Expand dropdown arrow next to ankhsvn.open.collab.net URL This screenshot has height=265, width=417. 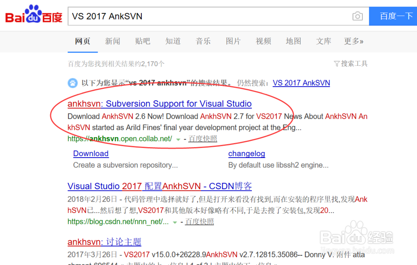pyautogui.click(x=178, y=139)
